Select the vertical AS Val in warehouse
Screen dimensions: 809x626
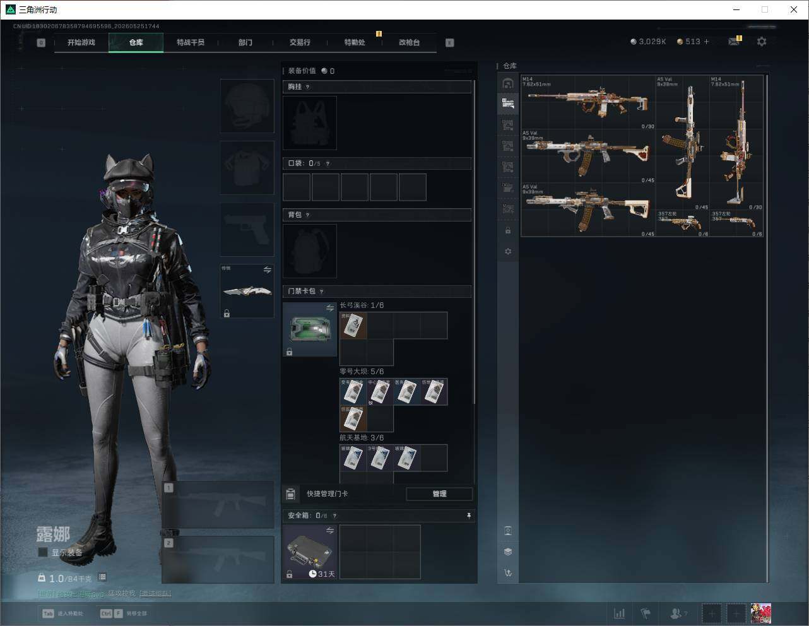pos(683,143)
